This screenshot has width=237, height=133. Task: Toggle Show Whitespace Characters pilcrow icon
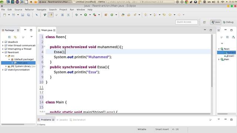(69, 15)
